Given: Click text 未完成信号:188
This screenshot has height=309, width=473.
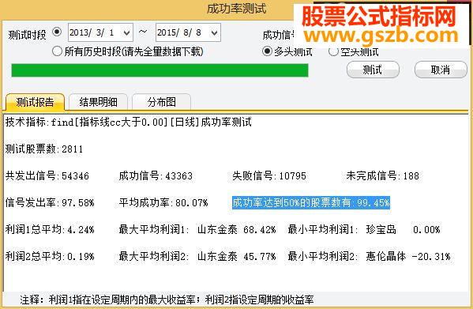Looking at the screenshot, I should pos(382,175).
